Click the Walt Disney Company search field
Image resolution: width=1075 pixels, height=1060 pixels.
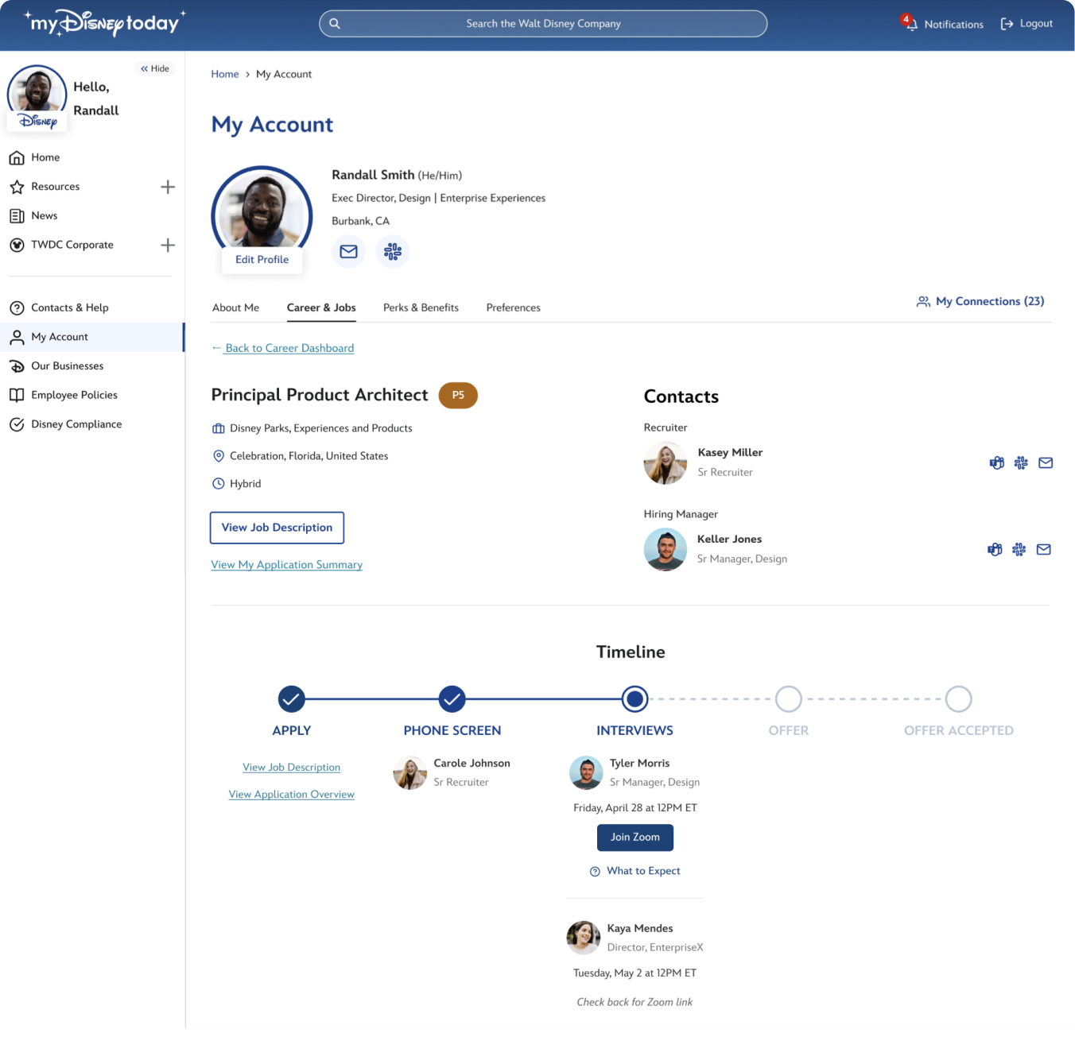[543, 24]
